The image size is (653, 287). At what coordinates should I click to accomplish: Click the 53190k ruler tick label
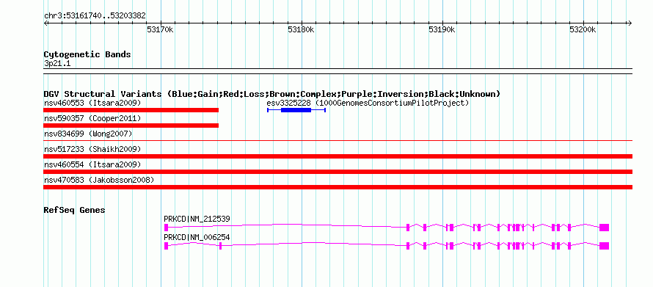coord(442,29)
